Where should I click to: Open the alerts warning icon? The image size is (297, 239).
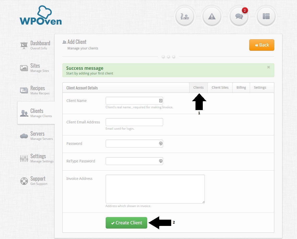point(212,16)
